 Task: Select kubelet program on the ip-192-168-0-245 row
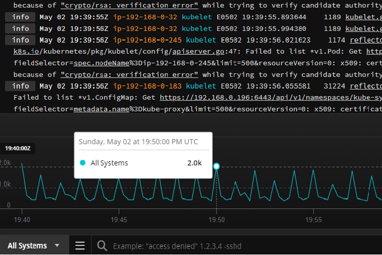tap(201, 40)
